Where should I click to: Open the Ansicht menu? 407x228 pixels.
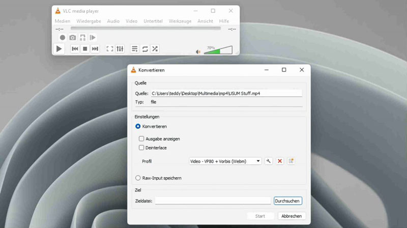coord(205,21)
